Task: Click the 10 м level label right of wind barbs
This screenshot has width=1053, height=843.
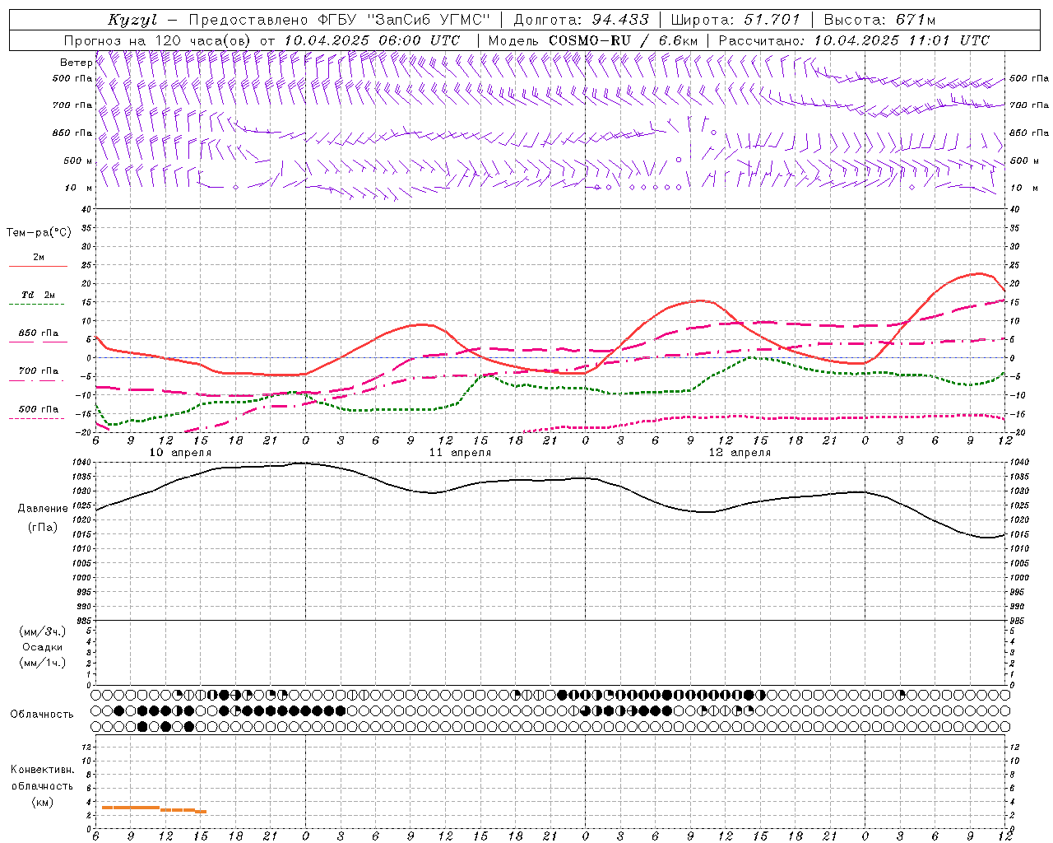Action: [x=1024, y=188]
